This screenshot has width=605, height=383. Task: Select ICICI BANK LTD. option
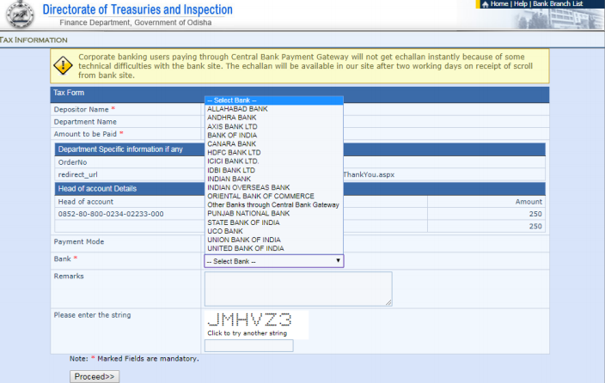tap(273, 161)
